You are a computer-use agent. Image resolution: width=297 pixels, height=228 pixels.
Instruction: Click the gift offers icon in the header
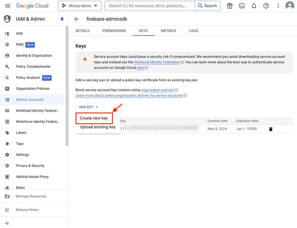pos(230,6)
